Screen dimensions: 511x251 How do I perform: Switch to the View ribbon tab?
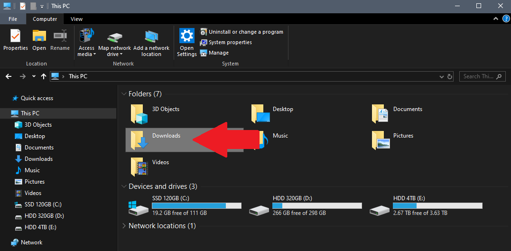76,19
